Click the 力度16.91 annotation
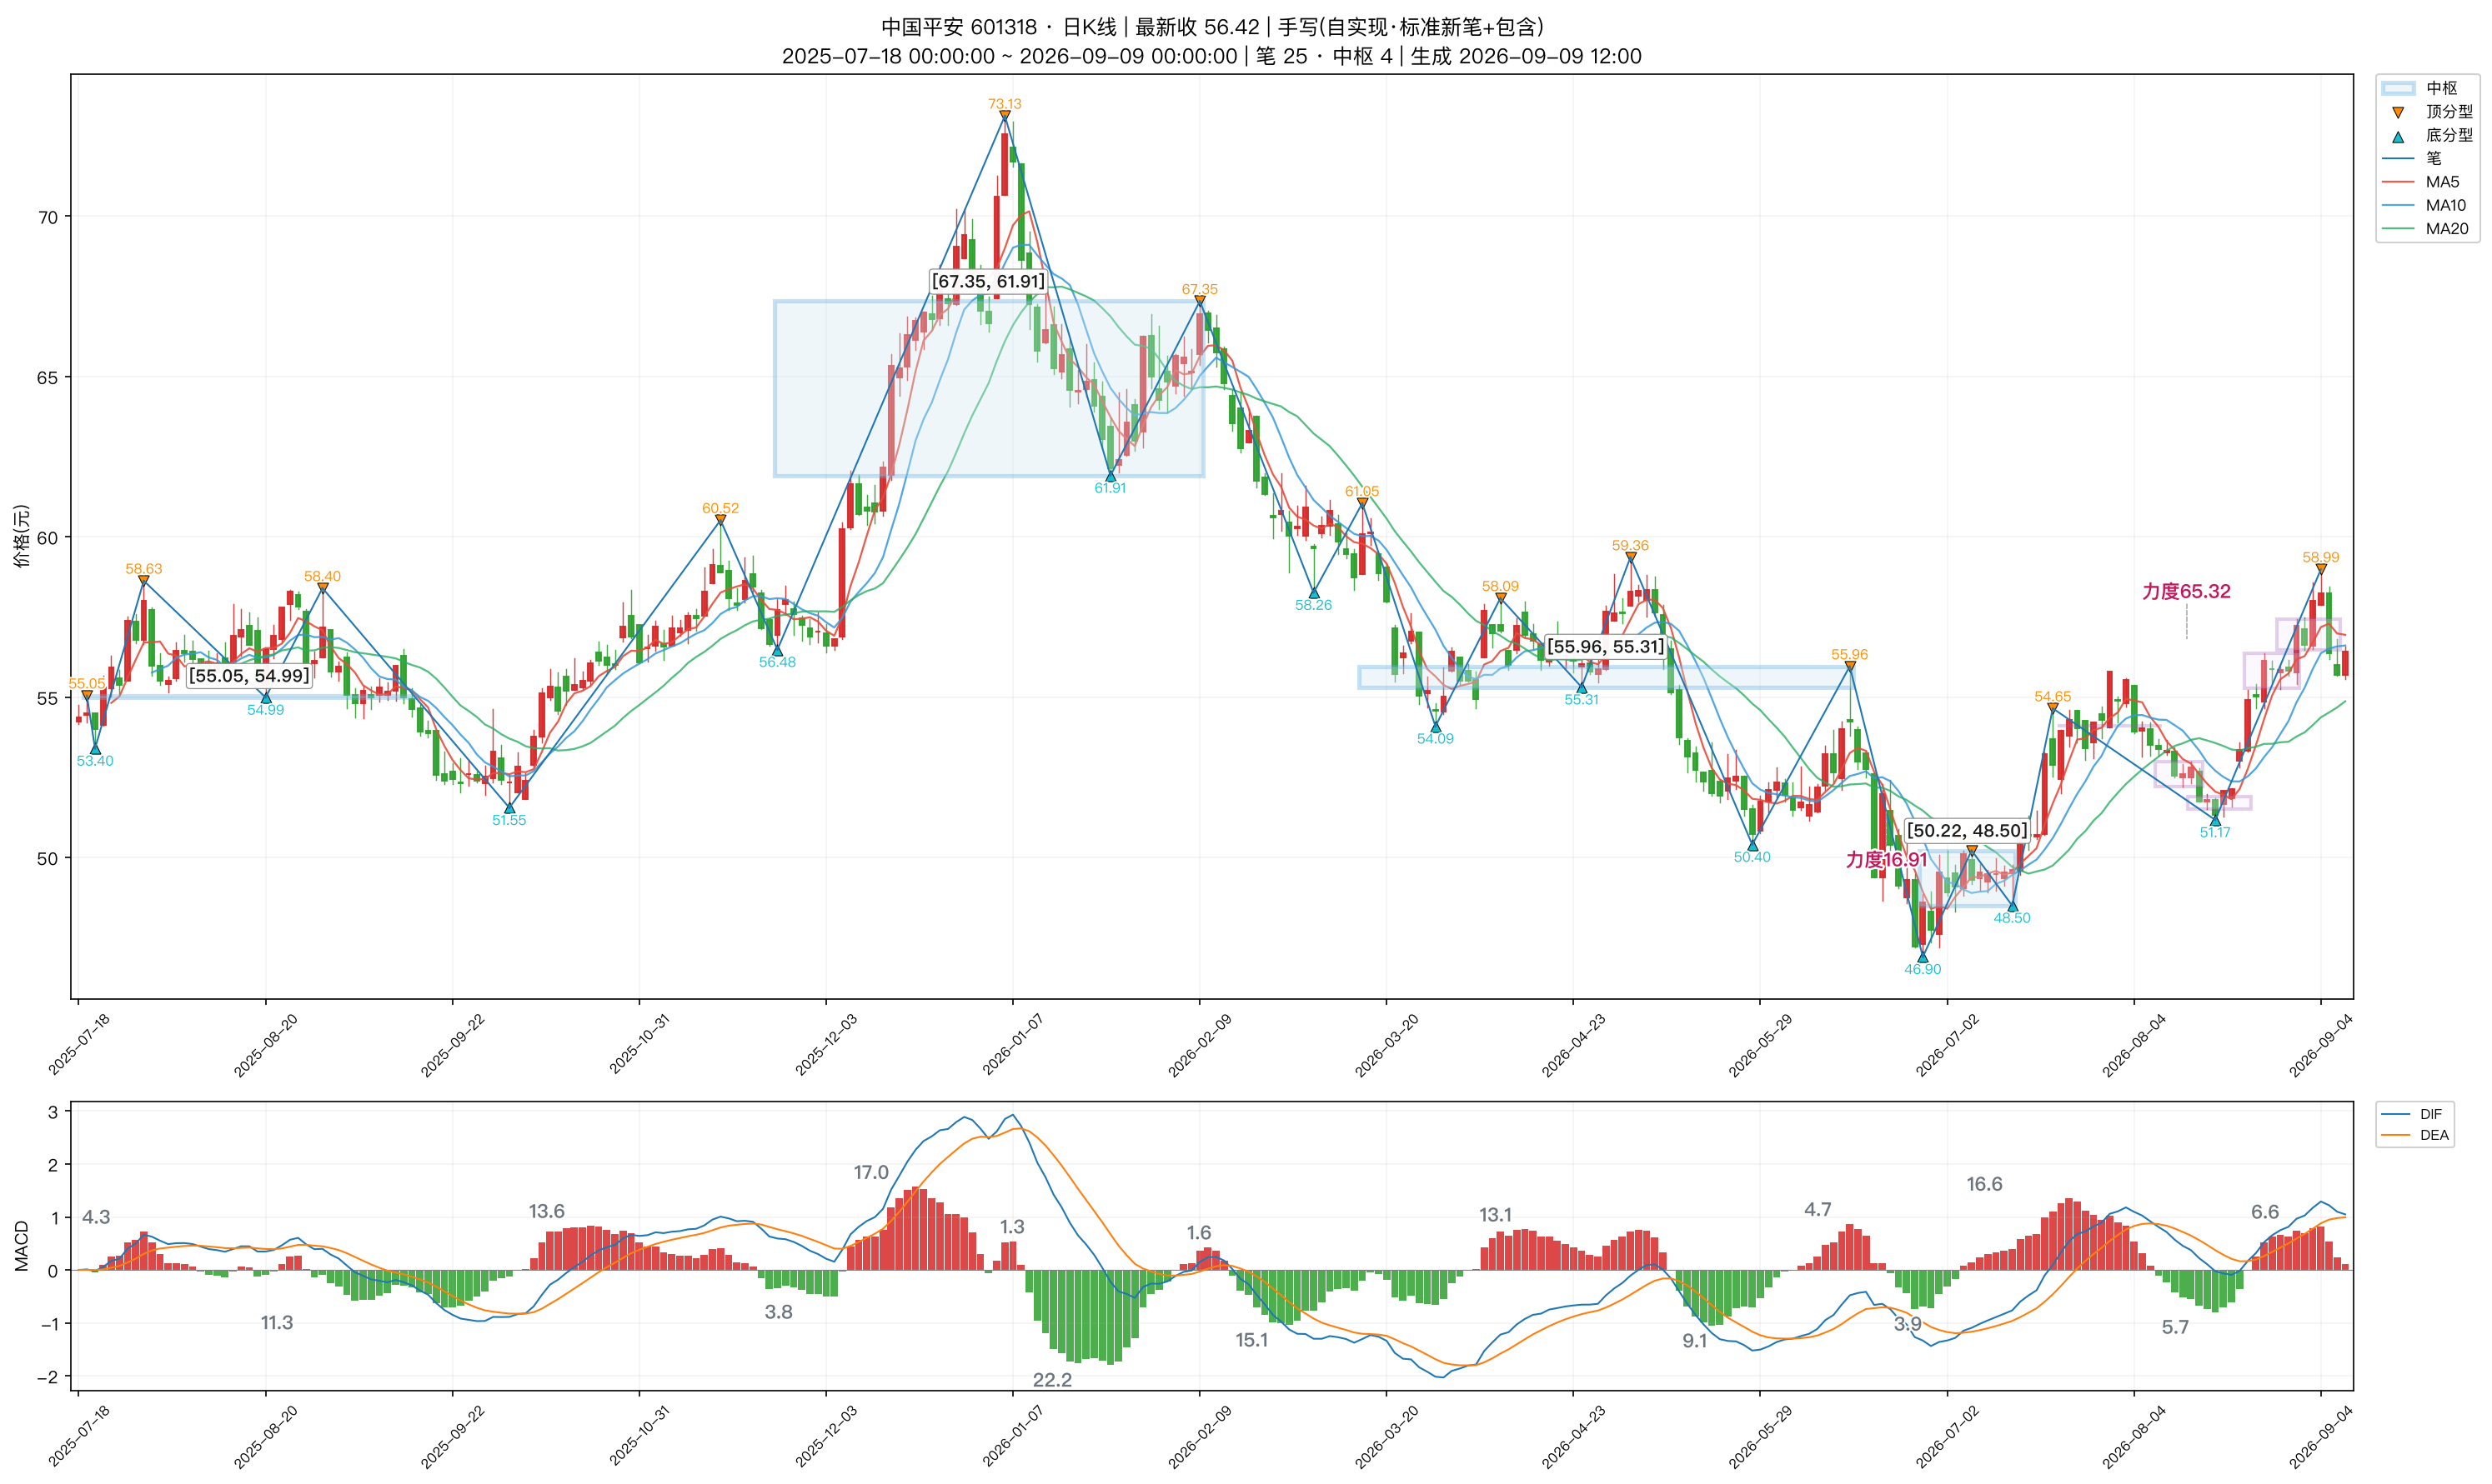This screenshot has height=1484, width=2492. (x=1887, y=859)
